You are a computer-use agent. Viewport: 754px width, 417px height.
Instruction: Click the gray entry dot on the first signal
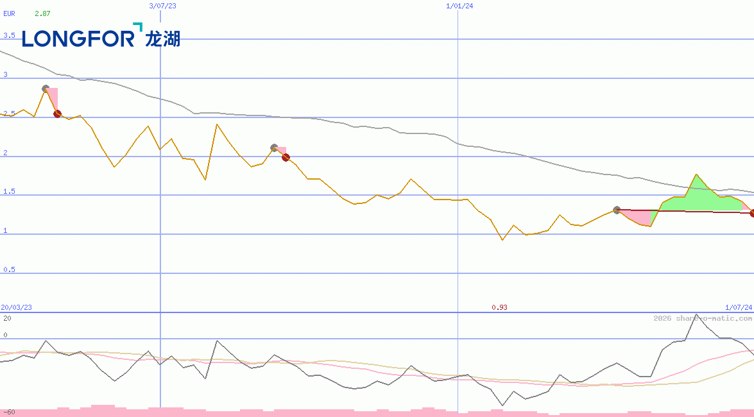(x=45, y=89)
